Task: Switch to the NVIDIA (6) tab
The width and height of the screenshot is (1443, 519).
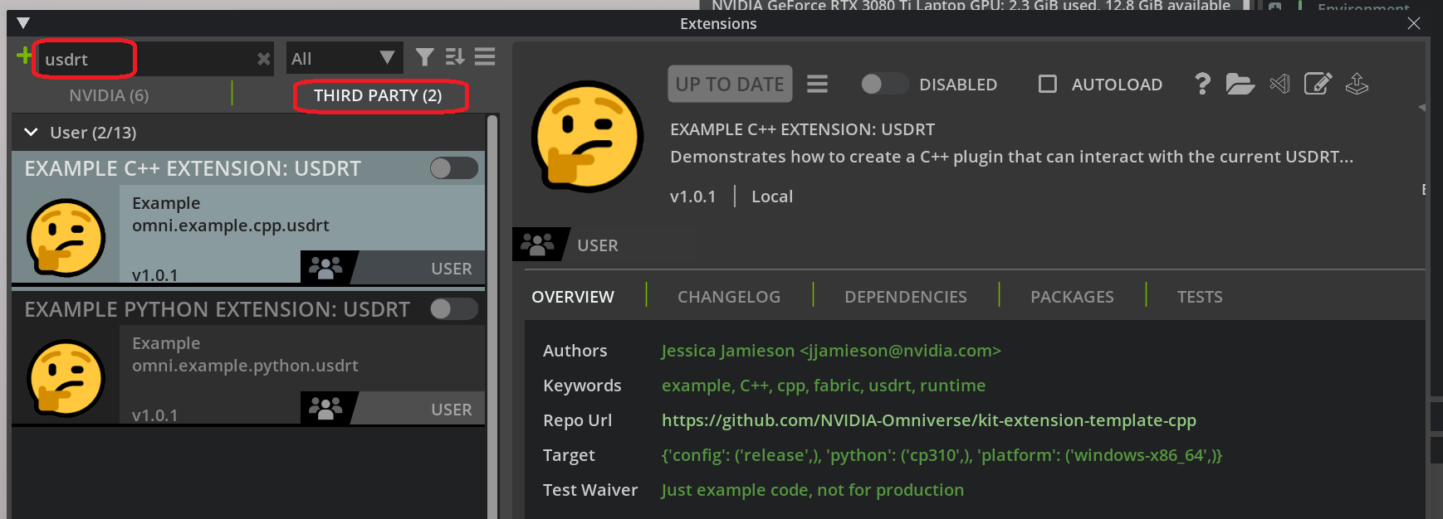Action: click(109, 95)
